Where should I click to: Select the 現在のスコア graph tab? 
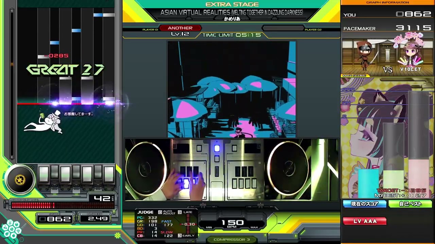[x=365, y=204]
